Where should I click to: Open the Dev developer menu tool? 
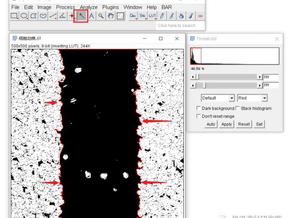tap(133, 16)
